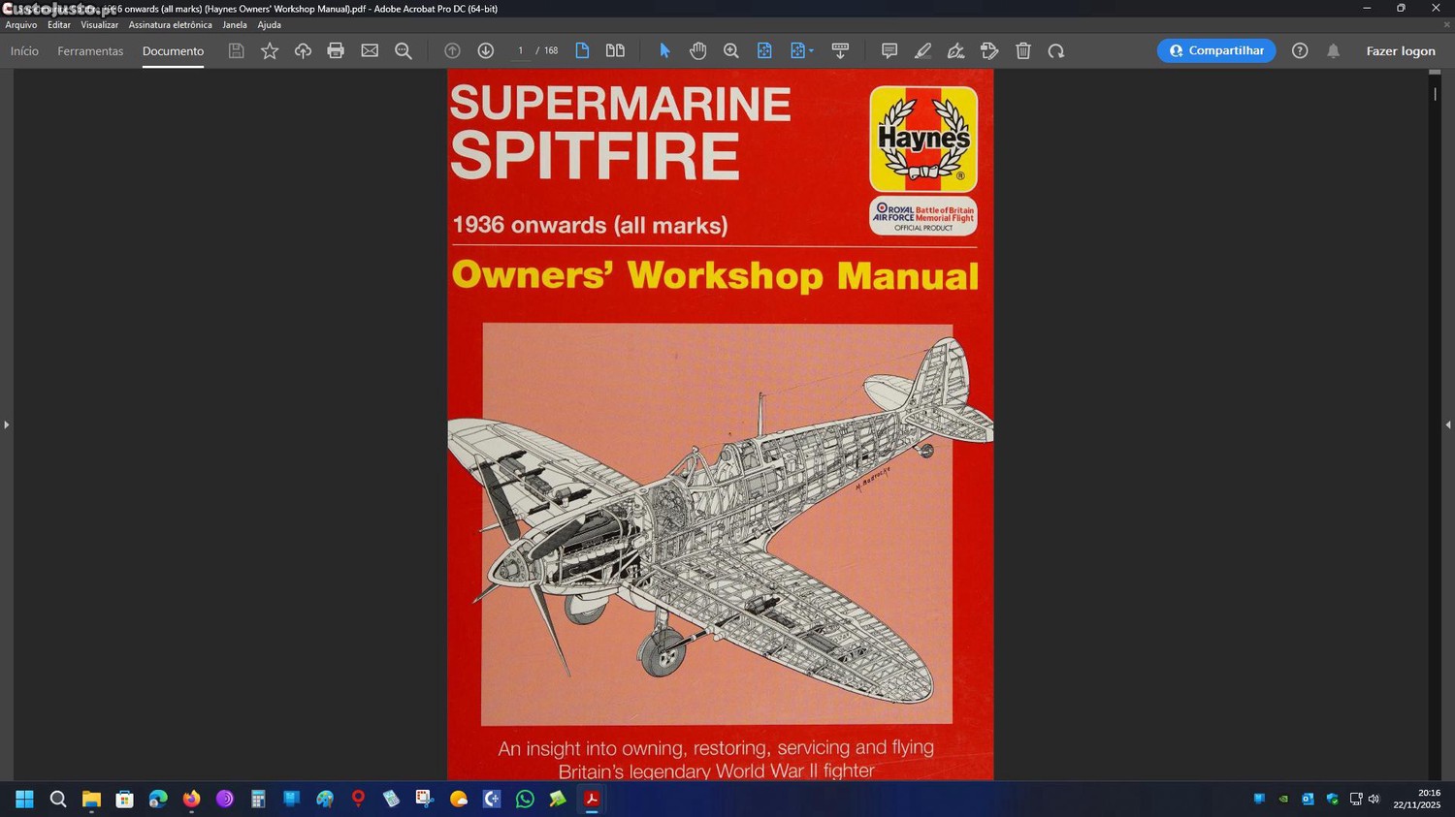Image resolution: width=1455 pixels, height=817 pixels.
Task: Toggle two-page view mode
Action: click(x=615, y=50)
